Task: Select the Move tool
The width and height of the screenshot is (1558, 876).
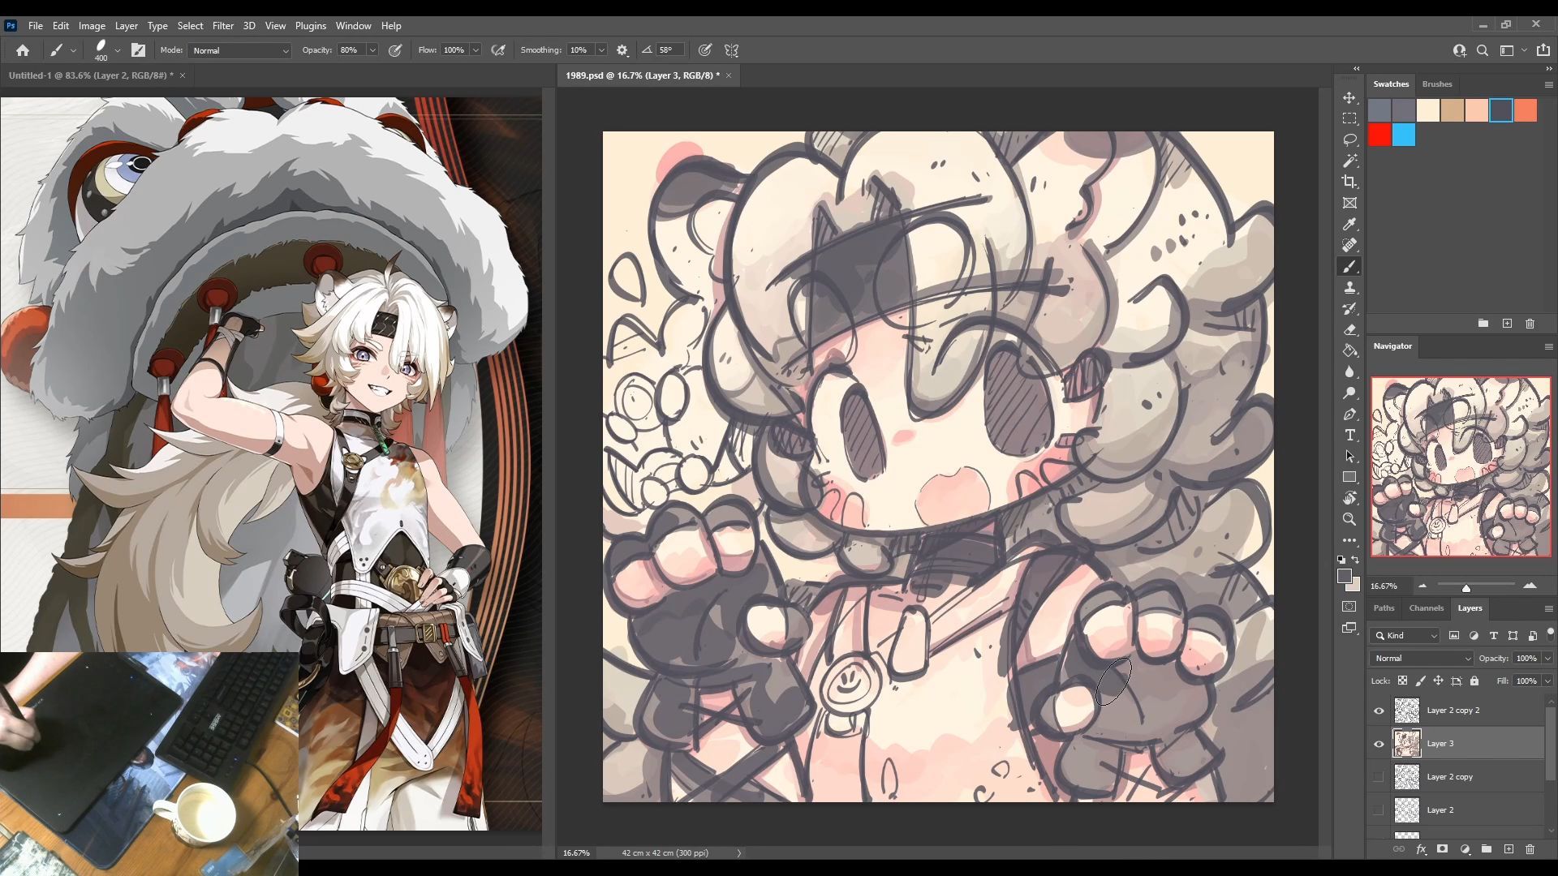Action: [x=1349, y=97]
